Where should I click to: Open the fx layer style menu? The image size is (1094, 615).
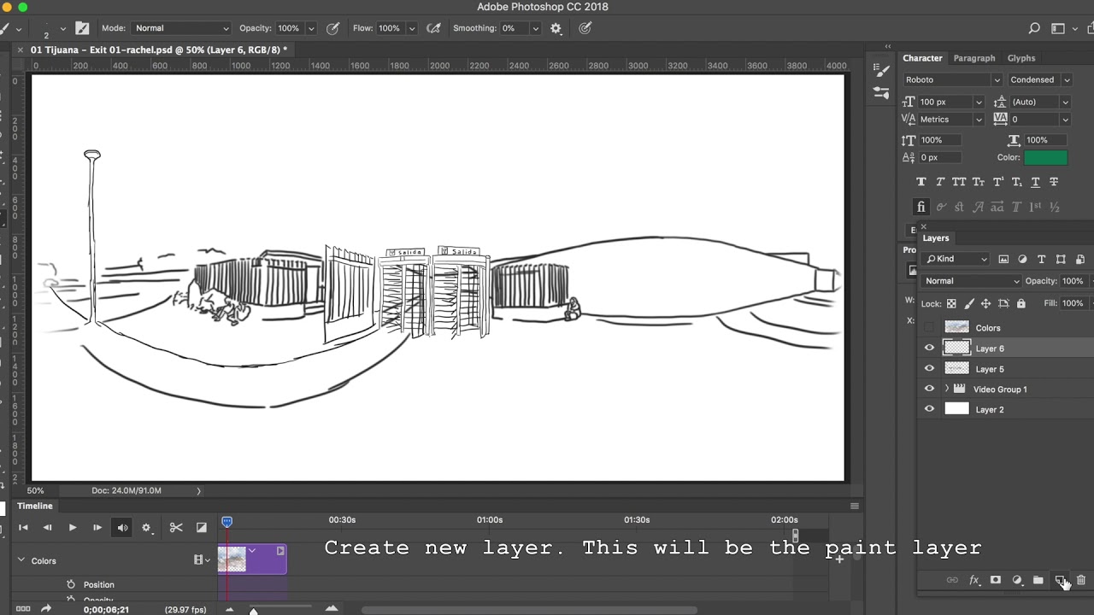pos(973,580)
